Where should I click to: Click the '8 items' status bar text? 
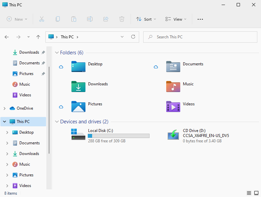(11, 193)
